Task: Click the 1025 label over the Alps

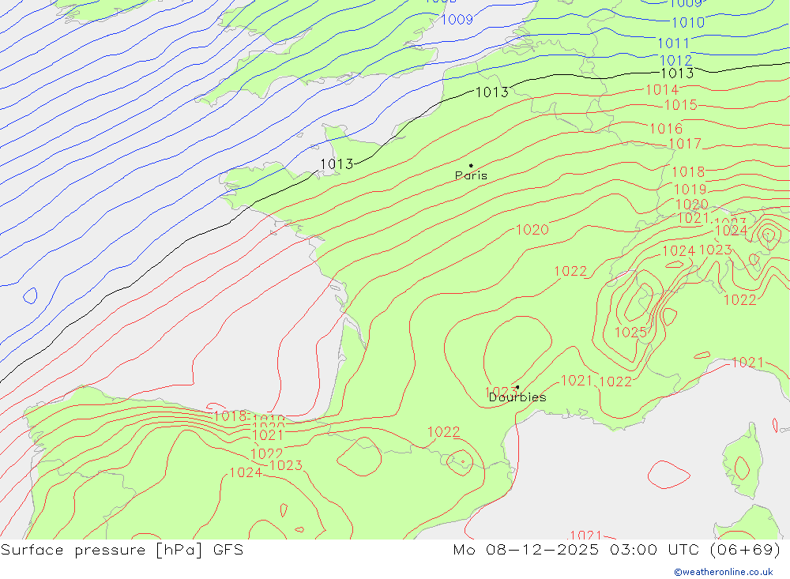Action: [x=630, y=332]
